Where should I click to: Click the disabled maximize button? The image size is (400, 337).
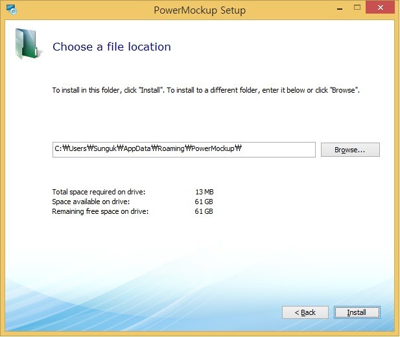click(x=357, y=8)
